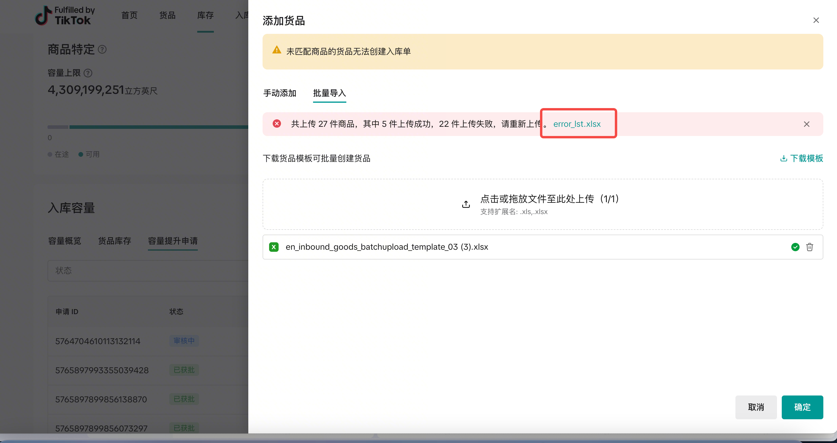The height and width of the screenshot is (443, 837).
Task: Select the 批量导入 tab
Action: (x=329, y=93)
